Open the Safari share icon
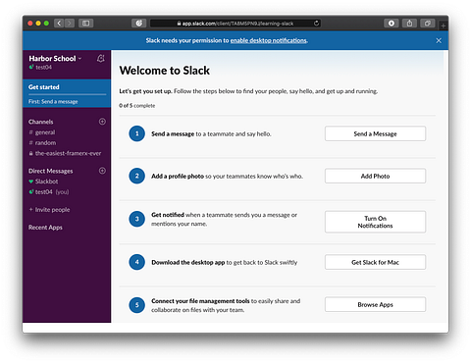The image size is (471, 363). pos(409,24)
